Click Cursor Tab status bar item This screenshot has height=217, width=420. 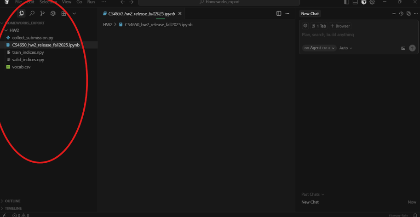[398, 215]
